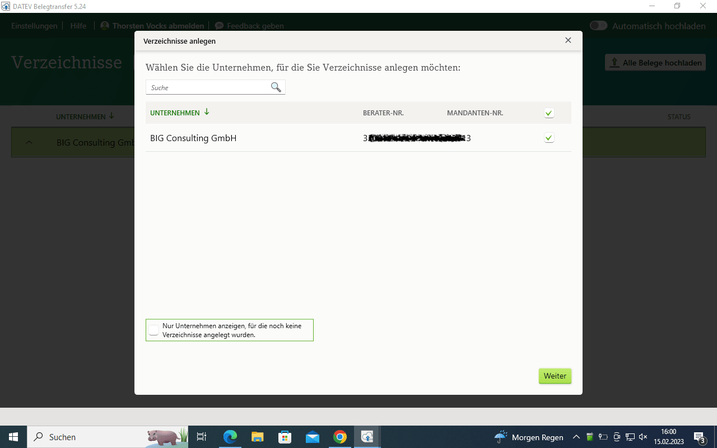Uncheck the BIG Consulting GmbH checkbox
The image size is (717, 448).
[x=549, y=138]
